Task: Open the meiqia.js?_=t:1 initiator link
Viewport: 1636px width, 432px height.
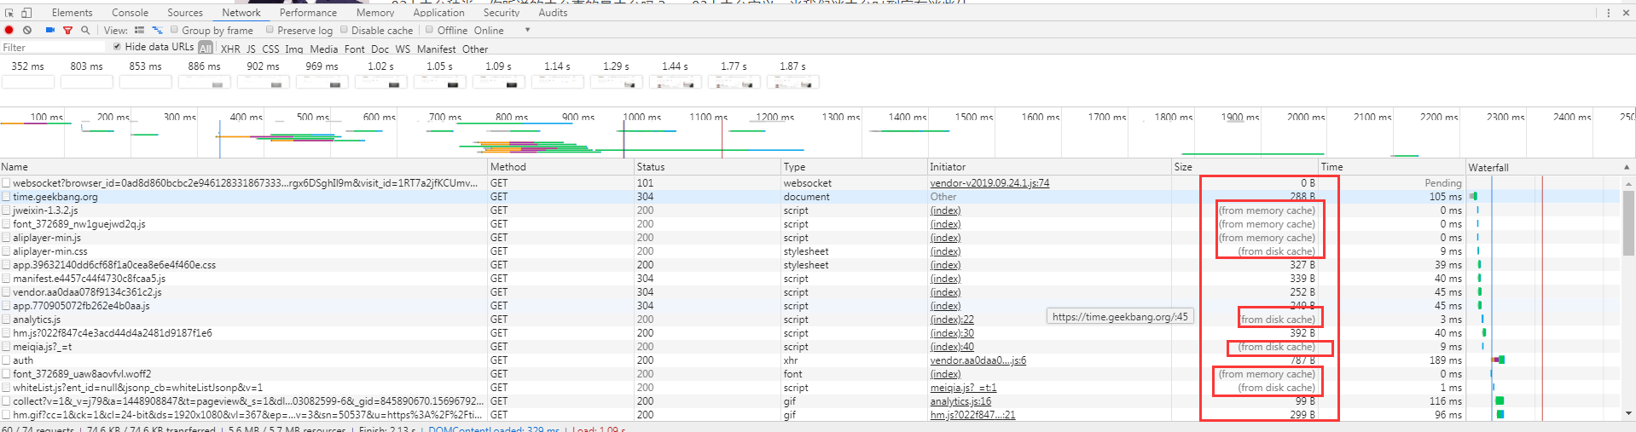Action: click(x=963, y=388)
